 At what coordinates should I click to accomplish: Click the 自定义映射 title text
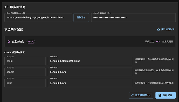[18, 42]
